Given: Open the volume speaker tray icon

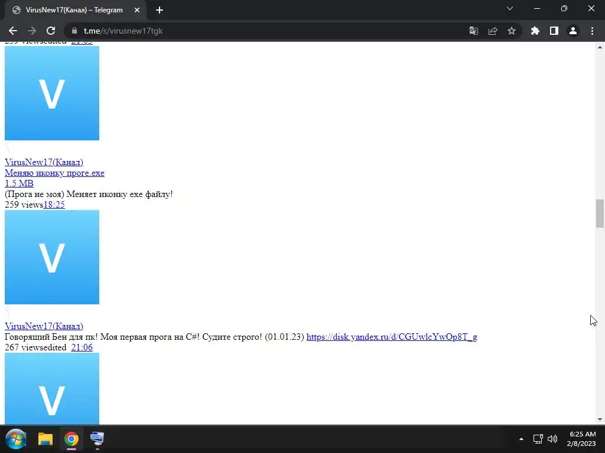Looking at the screenshot, I should coord(552,439).
